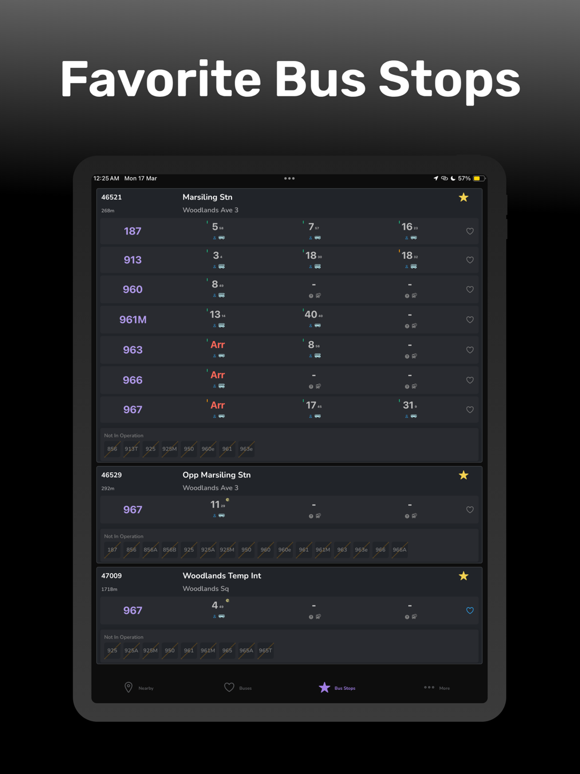Image resolution: width=580 pixels, height=774 pixels.
Task: Select bus number 913
Action: click(133, 260)
